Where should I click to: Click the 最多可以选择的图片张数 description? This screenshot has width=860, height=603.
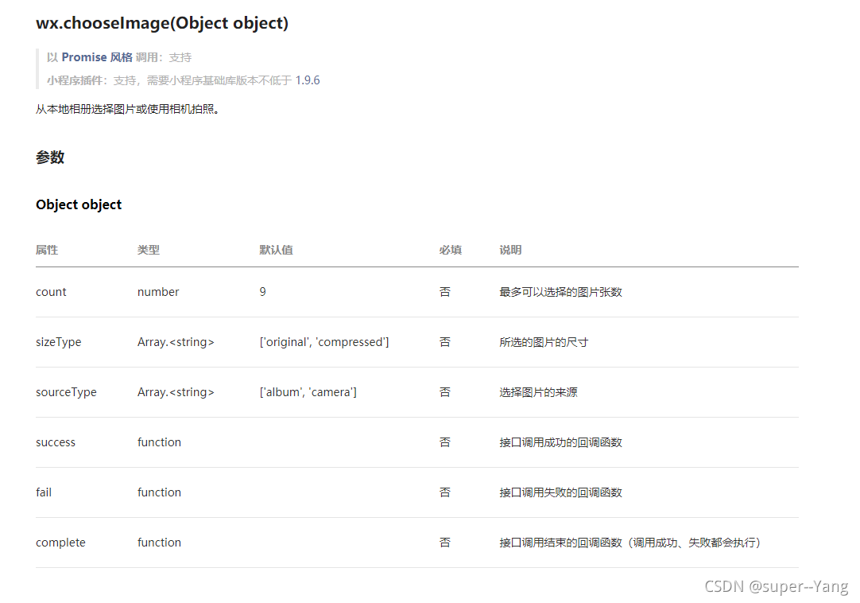point(560,292)
